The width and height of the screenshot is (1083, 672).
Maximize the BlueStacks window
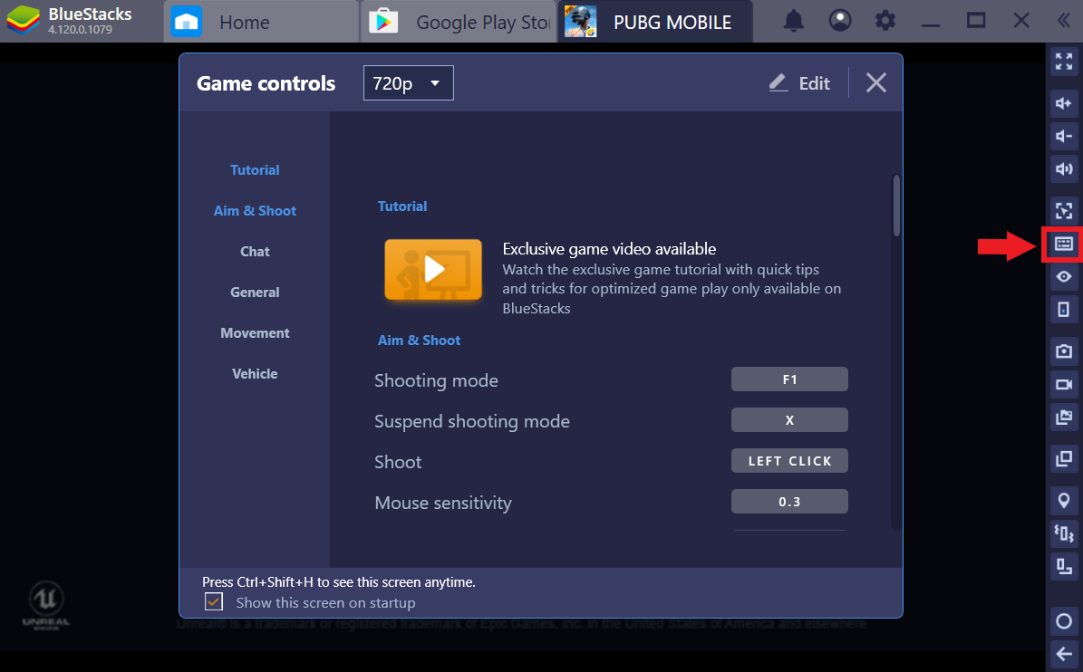tap(976, 21)
